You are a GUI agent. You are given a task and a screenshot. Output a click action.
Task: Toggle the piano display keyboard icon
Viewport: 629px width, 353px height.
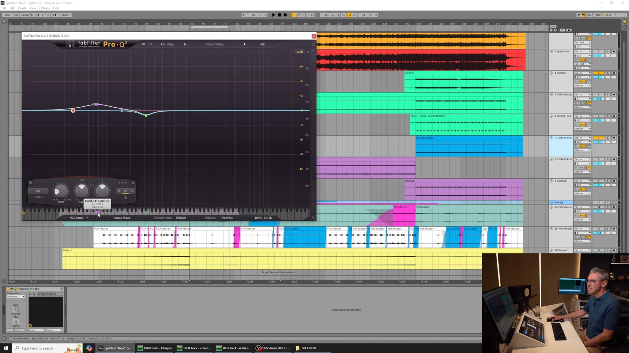click(x=24, y=212)
